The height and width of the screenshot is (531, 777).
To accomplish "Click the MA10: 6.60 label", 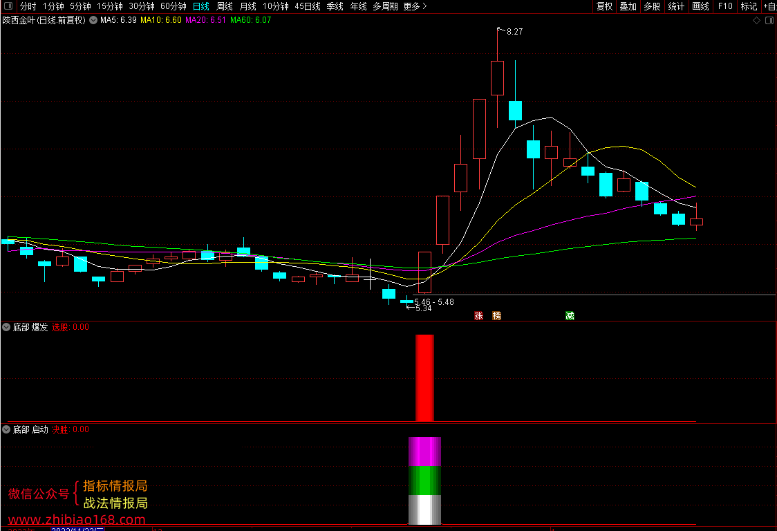I will [161, 20].
